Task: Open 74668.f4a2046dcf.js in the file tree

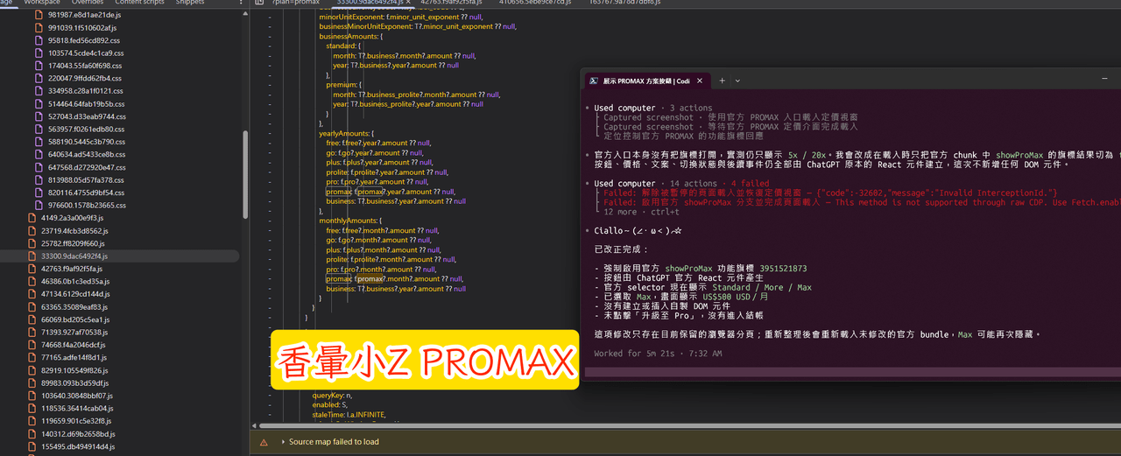Action: point(74,345)
